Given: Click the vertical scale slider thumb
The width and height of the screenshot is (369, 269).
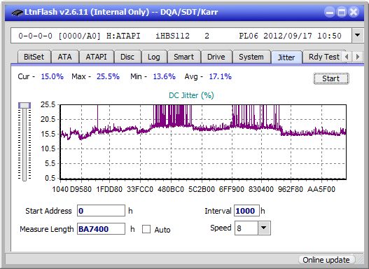Looking at the screenshot, I should [x=25, y=106].
